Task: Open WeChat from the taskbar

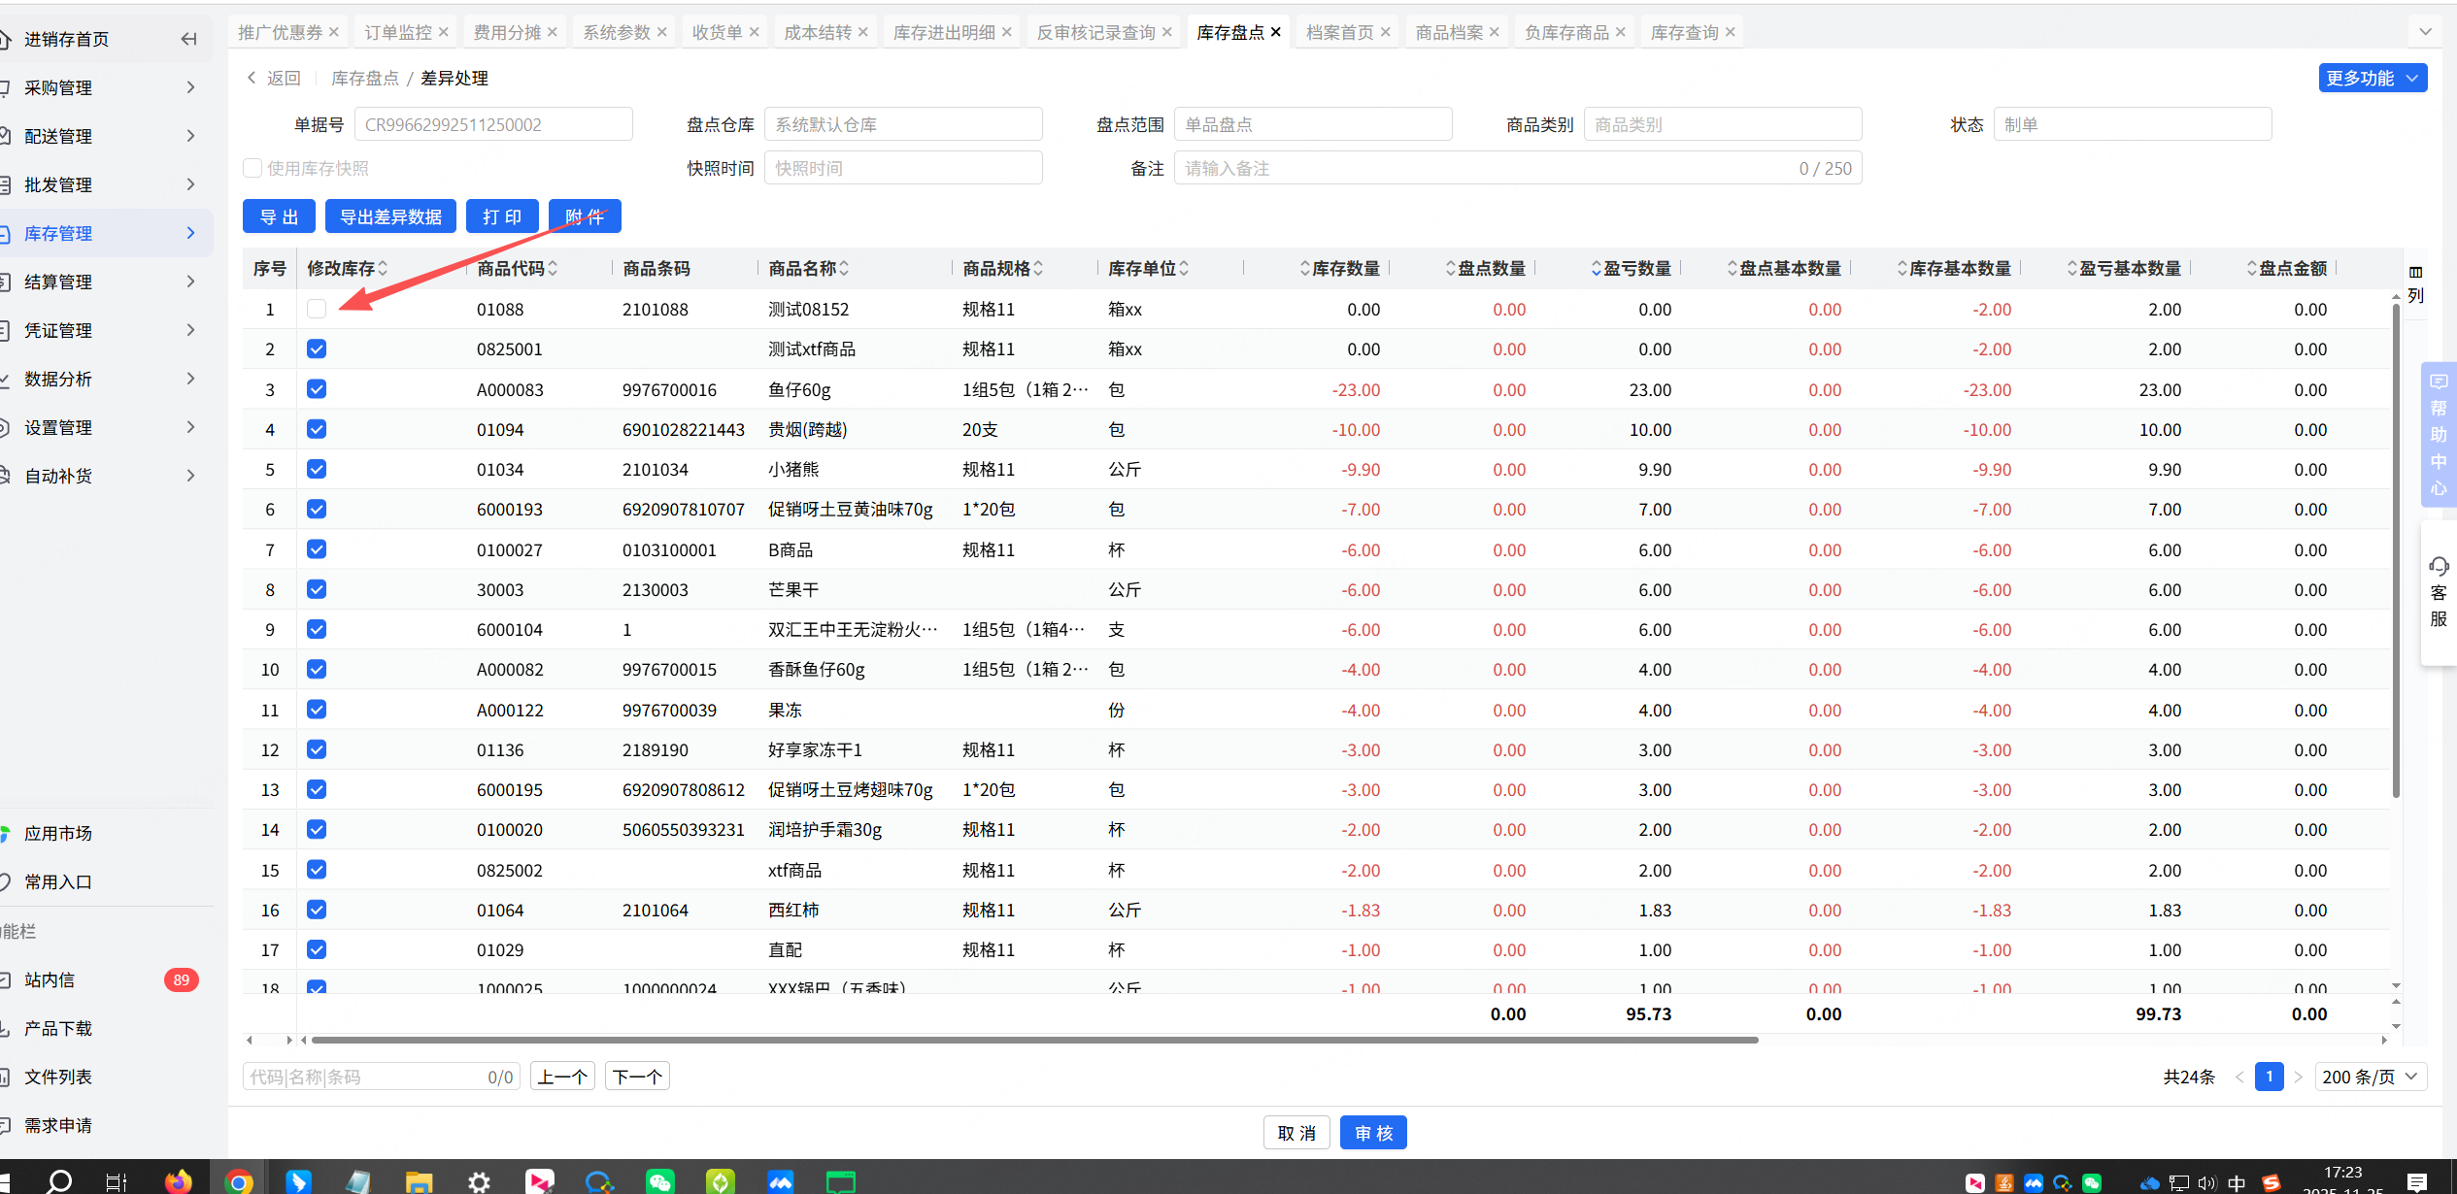Action: coord(659,1181)
